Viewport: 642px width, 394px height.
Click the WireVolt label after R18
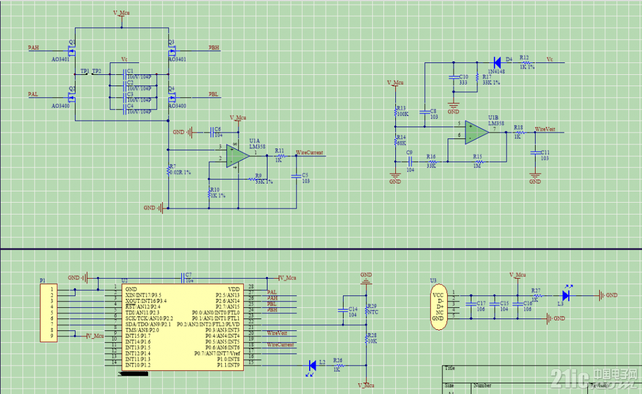(545, 130)
